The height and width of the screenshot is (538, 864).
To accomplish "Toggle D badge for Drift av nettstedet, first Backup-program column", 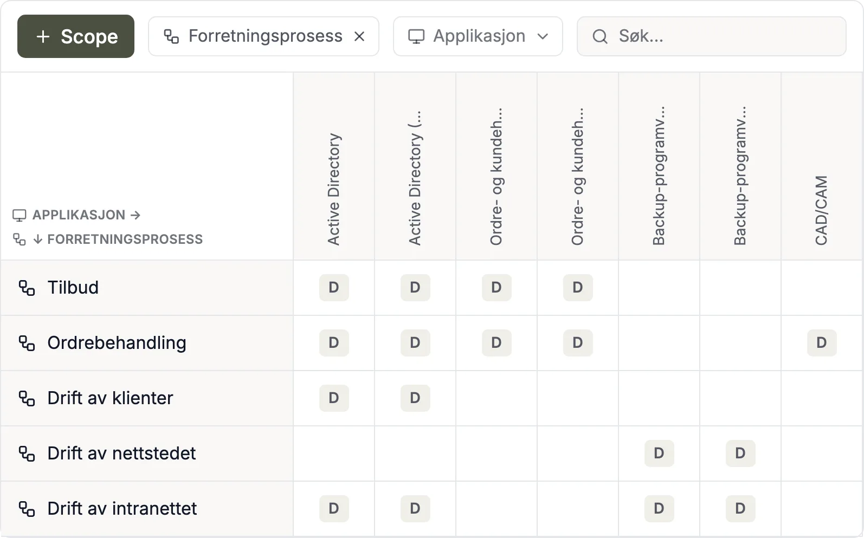I will 659,453.
